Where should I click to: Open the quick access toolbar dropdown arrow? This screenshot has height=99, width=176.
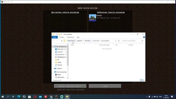coord(61,34)
